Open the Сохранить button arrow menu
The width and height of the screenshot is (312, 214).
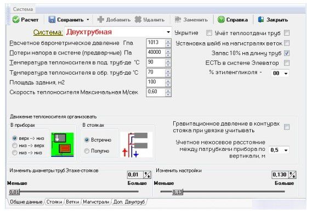pos(88,20)
